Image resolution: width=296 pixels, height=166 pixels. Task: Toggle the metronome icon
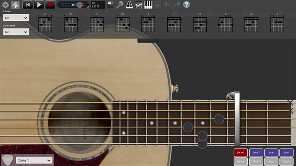(x=129, y=5)
